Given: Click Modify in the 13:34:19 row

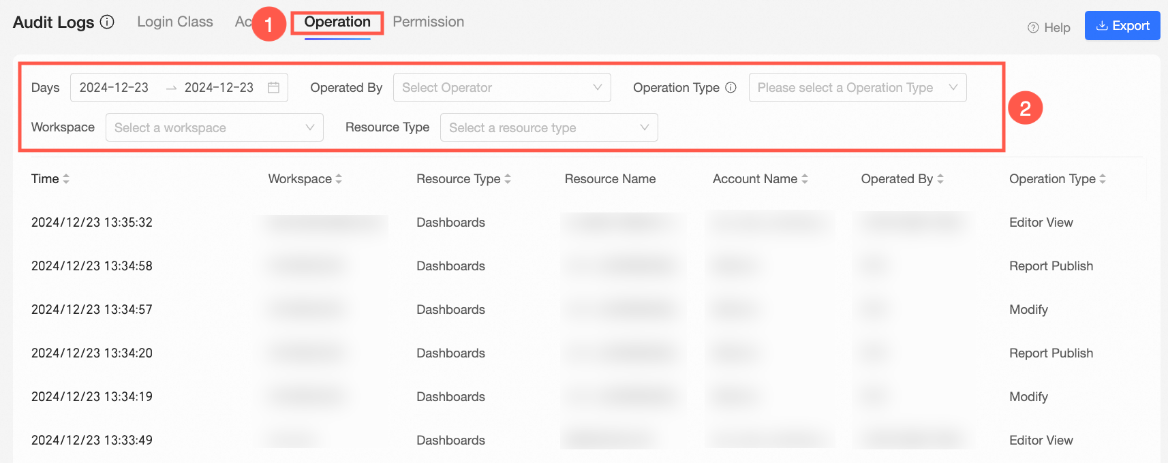Looking at the screenshot, I should 1029,397.
